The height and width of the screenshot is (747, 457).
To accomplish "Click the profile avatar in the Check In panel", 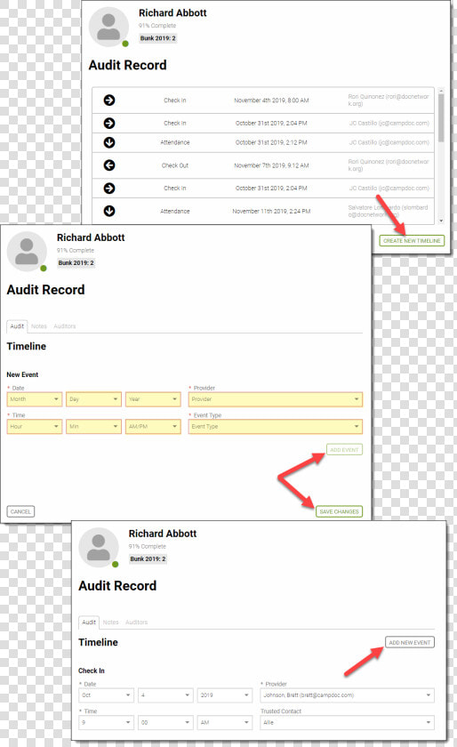I will click(99, 548).
